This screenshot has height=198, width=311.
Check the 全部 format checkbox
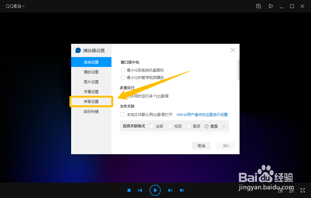152,126
